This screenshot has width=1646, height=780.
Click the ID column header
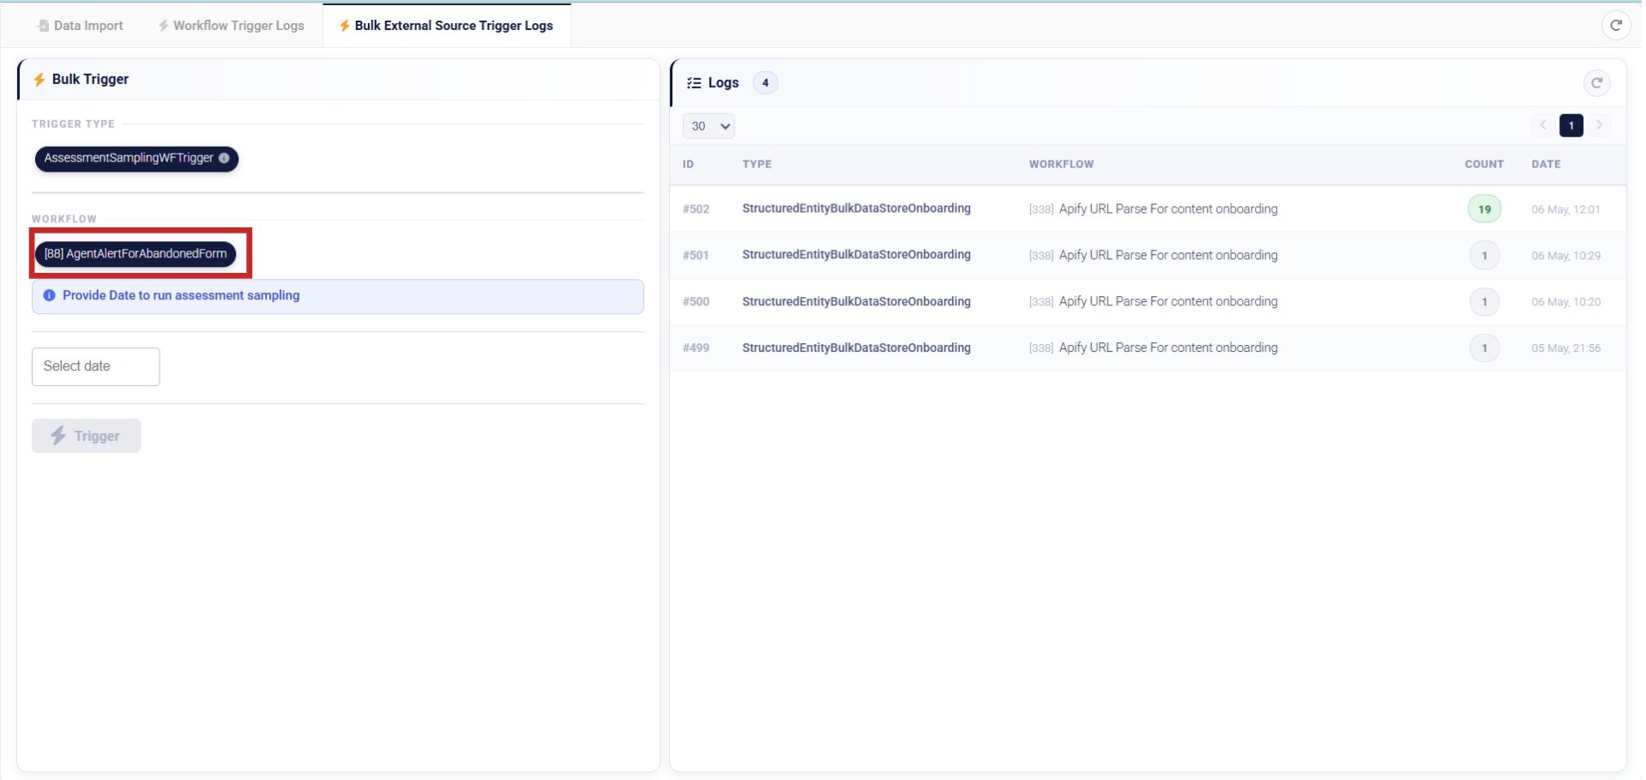pos(688,164)
